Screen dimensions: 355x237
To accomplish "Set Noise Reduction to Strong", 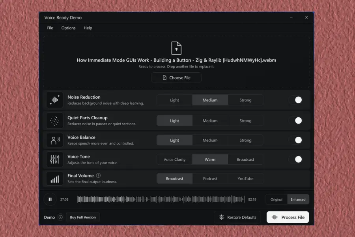I will pos(245,100).
